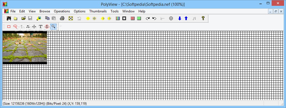
Task: Click status bar text 'X,Y: 159,119'
Action: click(x=77, y=104)
